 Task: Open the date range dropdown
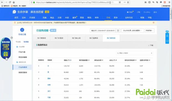coord(103,31)
